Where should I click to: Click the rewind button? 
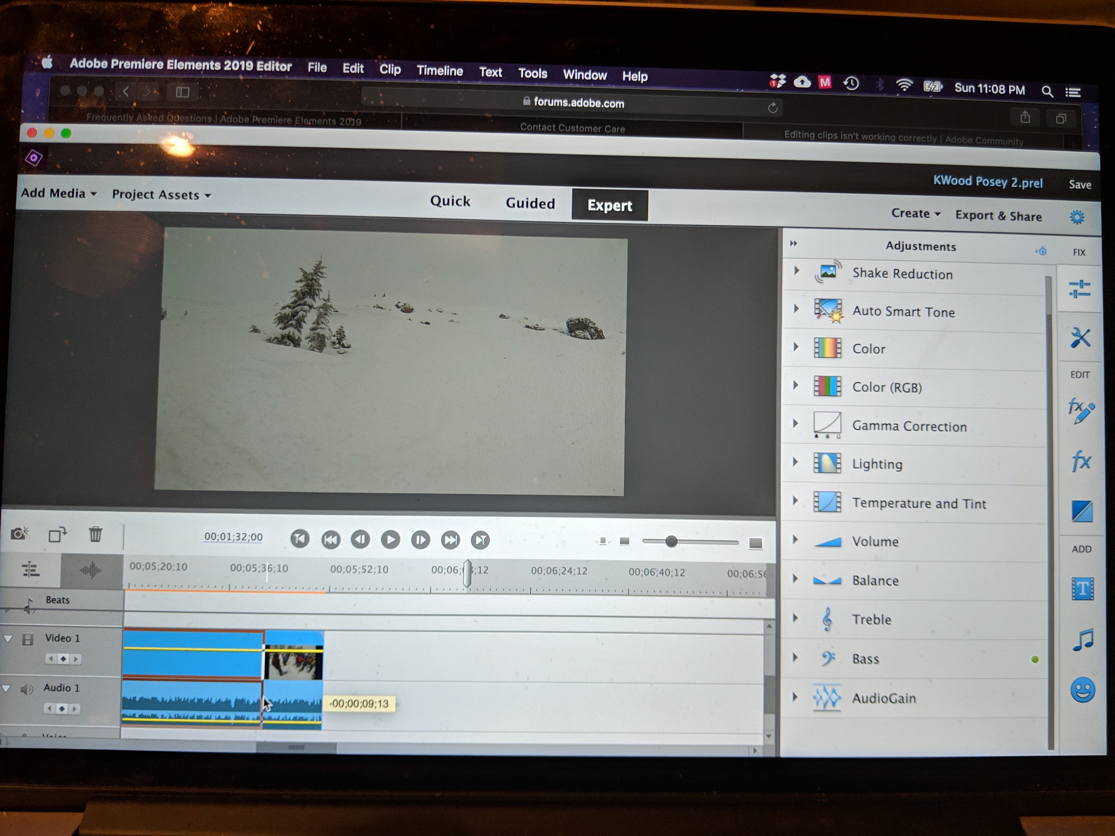[x=331, y=539]
